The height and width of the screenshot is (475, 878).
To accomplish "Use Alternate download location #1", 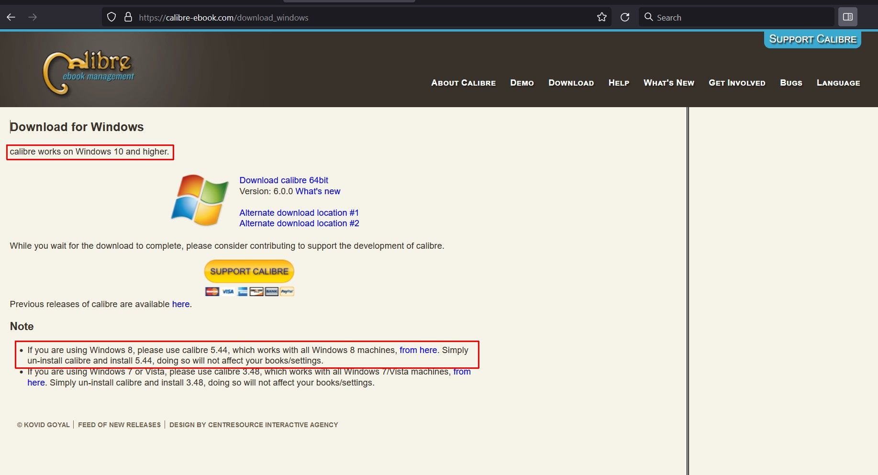I will click(299, 213).
